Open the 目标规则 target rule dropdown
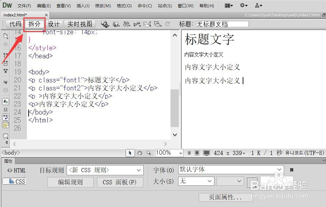Viewport: 326px width, 207px height. pyautogui.click(x=105, y=170)
